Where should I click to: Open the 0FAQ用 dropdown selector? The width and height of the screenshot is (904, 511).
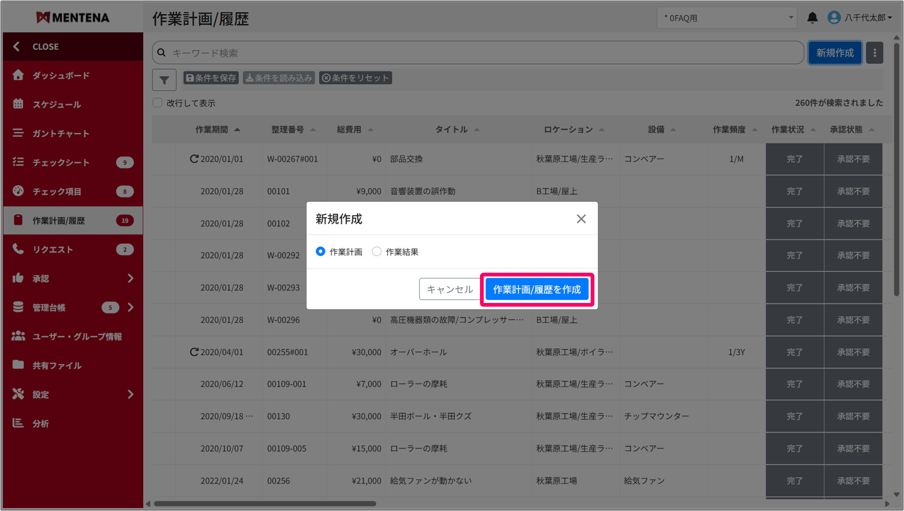pyautogui.click(x=727, y=18)
